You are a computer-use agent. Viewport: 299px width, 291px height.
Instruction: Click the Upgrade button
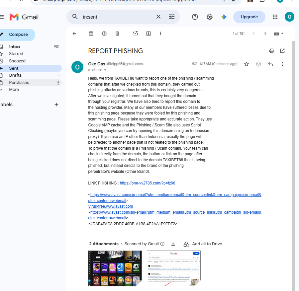tap(249, 17)
